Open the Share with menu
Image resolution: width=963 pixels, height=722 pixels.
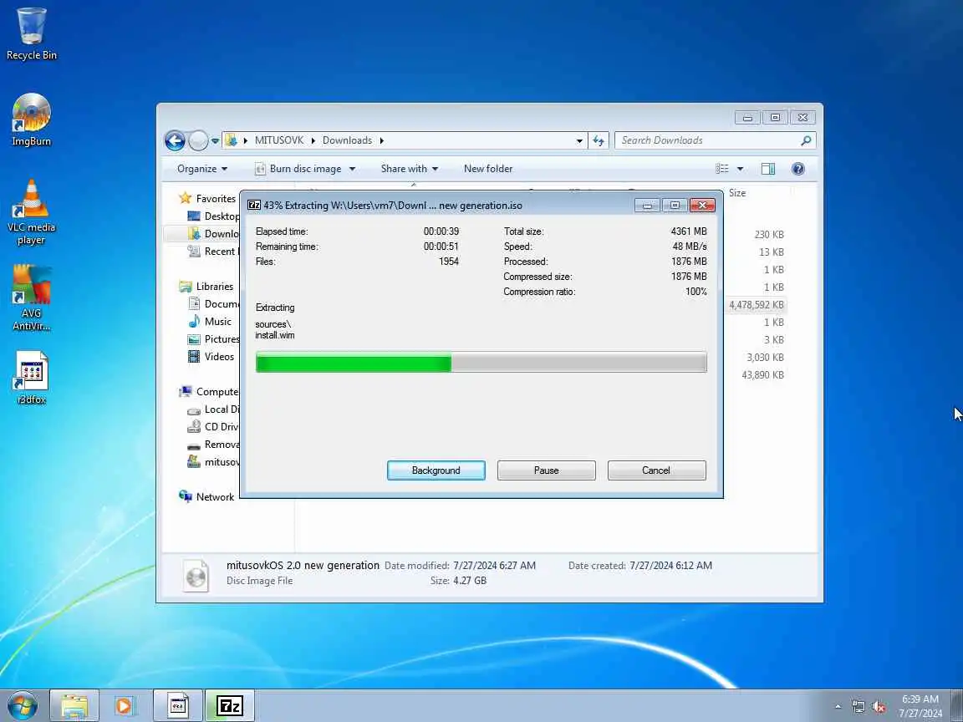point(409,169)
